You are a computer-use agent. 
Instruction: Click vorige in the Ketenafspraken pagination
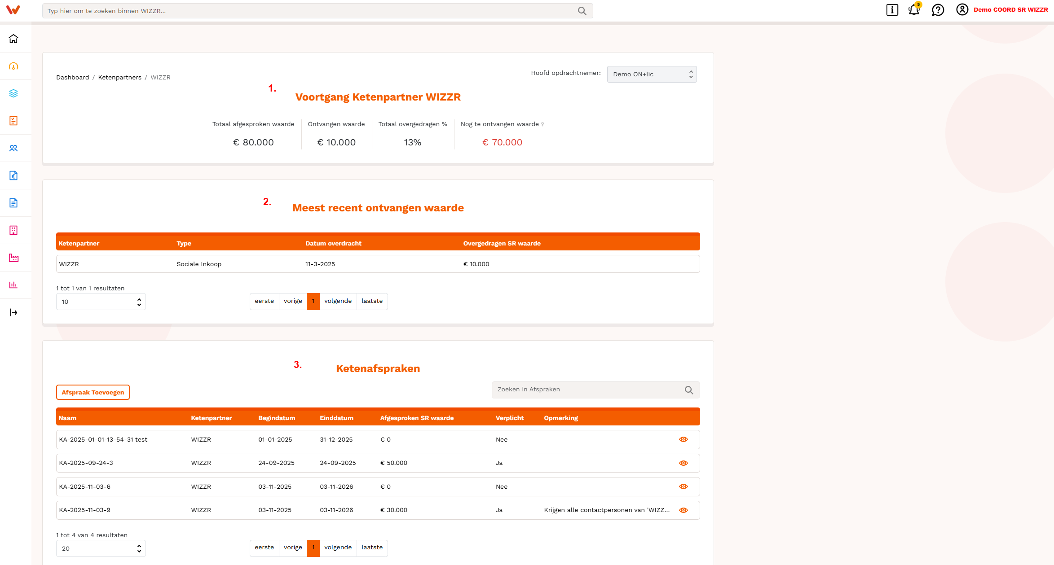point(293,547)
